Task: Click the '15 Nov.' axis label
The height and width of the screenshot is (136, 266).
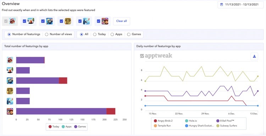Action: coord(153,113)
